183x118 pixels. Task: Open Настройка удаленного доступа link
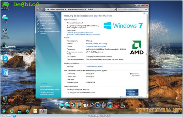48,25
